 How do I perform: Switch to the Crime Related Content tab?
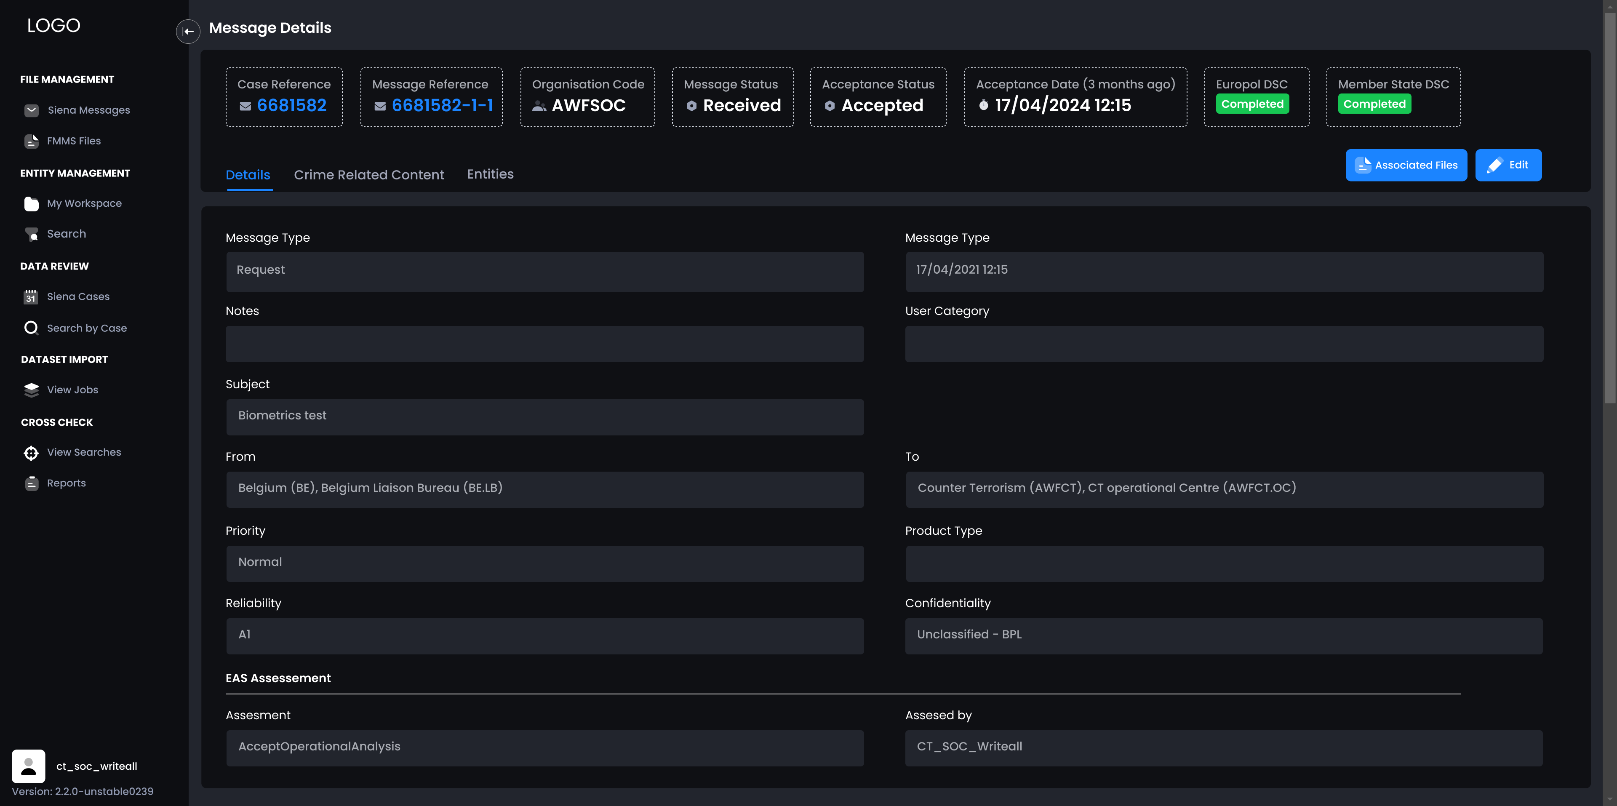[369, 174]
